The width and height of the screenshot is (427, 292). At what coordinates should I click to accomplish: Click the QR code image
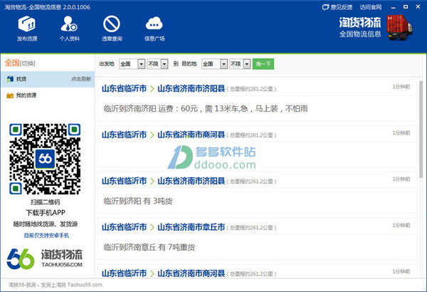click(x=47, y=160)
